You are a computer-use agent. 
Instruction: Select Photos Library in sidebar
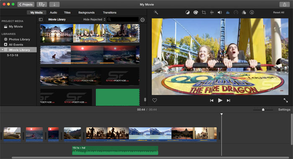tap(19, 39)
